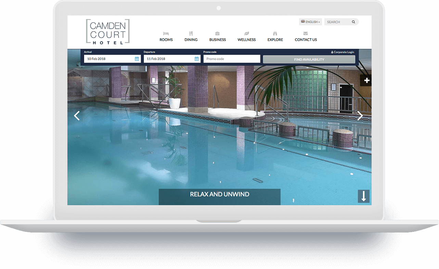Click the briefcase icon above Business
Viewport: 439px width, 269px height.
click(x=217, y=33)
